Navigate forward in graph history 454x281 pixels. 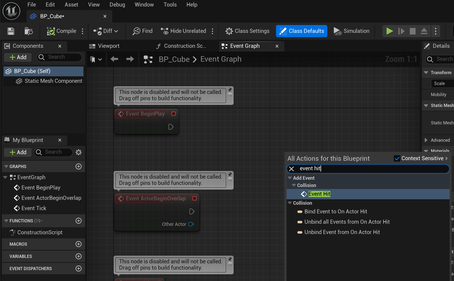[x=130, y=59]
